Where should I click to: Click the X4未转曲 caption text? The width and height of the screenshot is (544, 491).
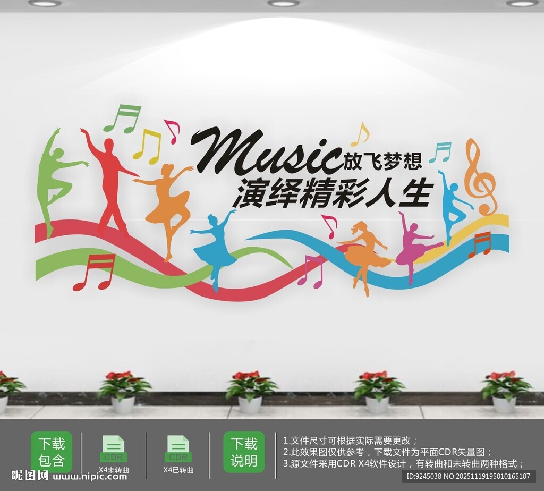114,470
